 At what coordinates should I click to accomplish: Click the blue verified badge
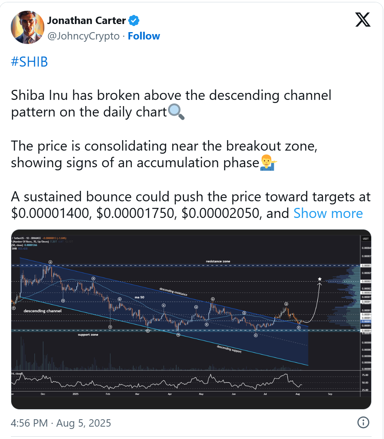134,20
